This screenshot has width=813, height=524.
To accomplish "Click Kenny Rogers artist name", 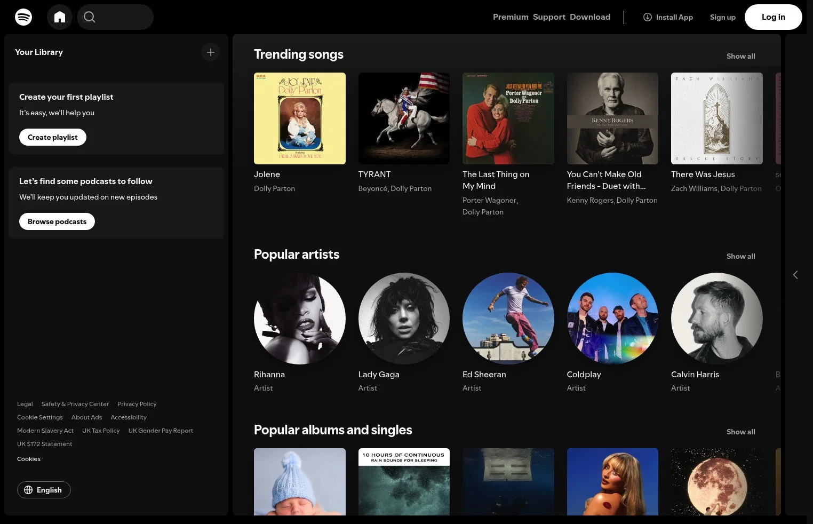I will 590,200.
